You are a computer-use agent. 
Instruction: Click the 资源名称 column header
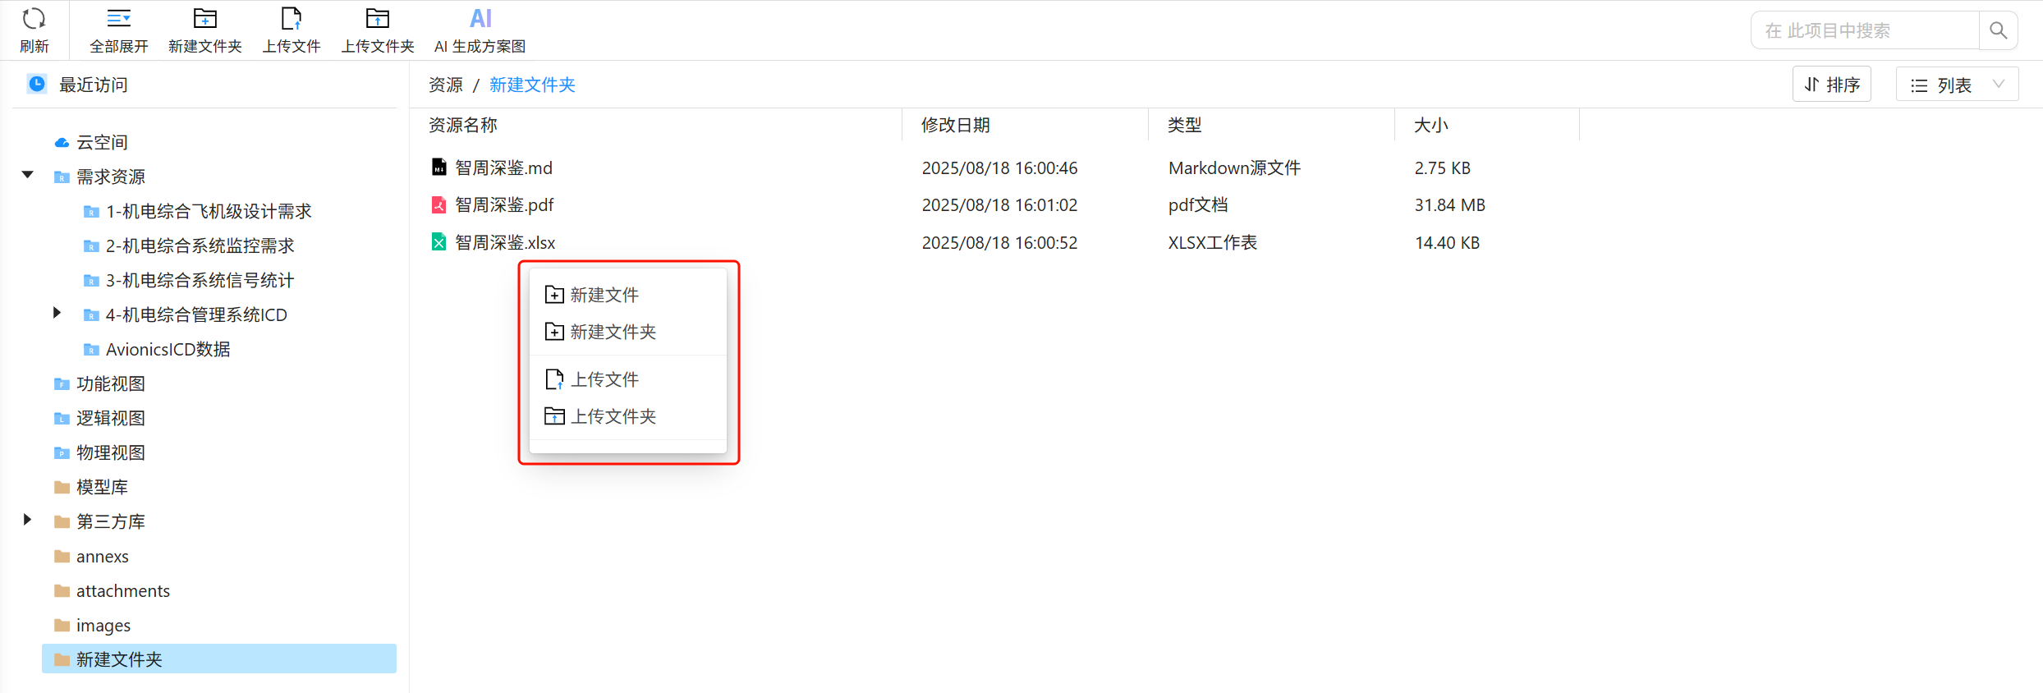point(463,125)
